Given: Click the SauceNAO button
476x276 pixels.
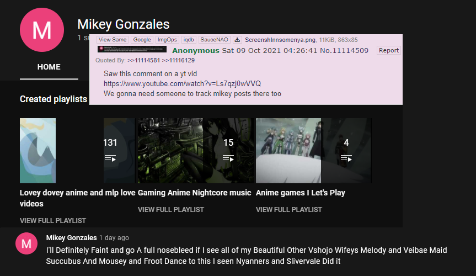Looking at the screenshot, I should point(215,40).
